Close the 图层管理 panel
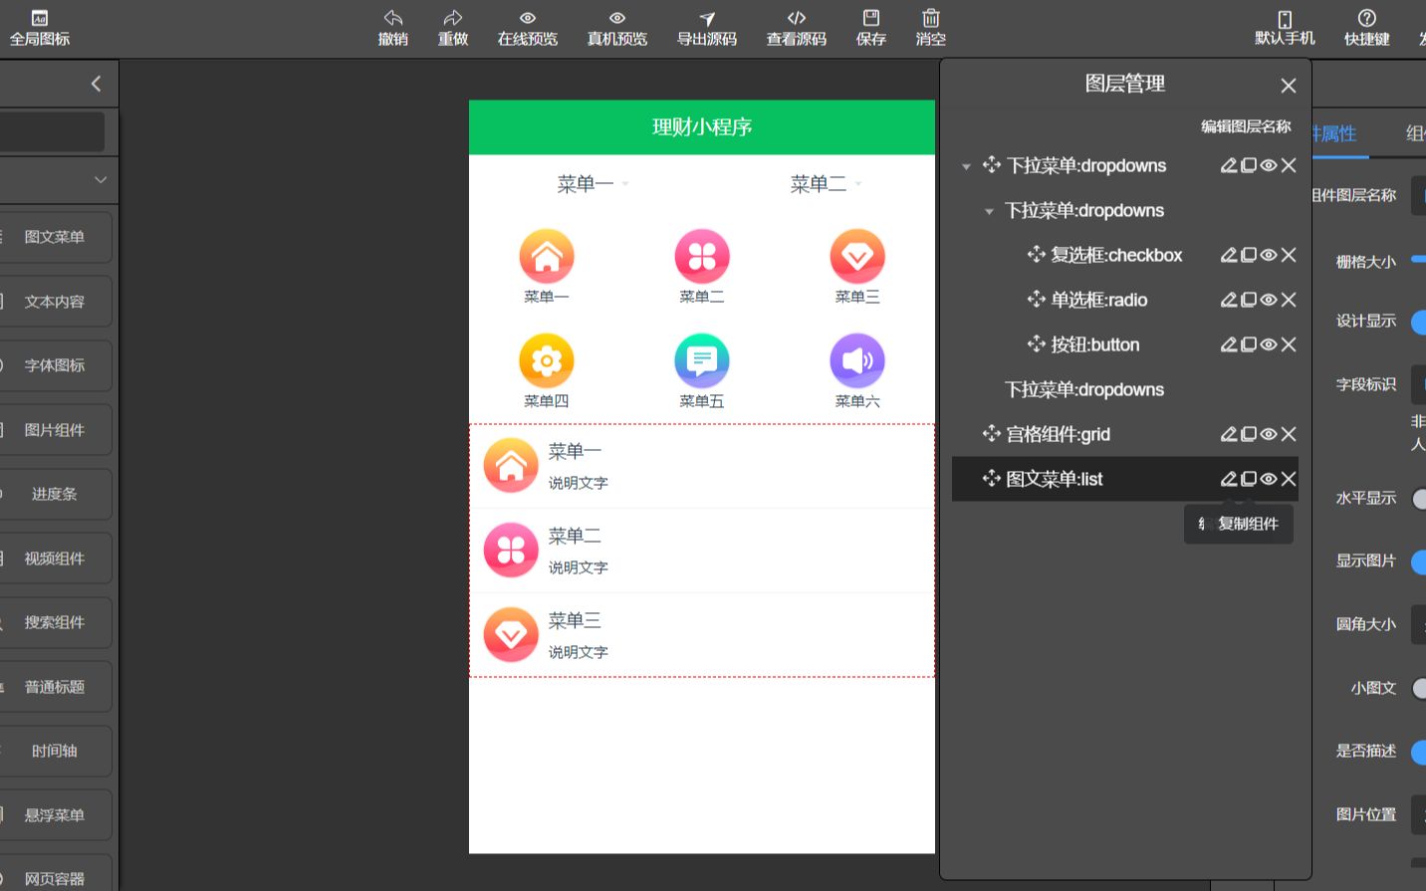The width and height of the screenshot is (1426, 891). click(1288, 85)
